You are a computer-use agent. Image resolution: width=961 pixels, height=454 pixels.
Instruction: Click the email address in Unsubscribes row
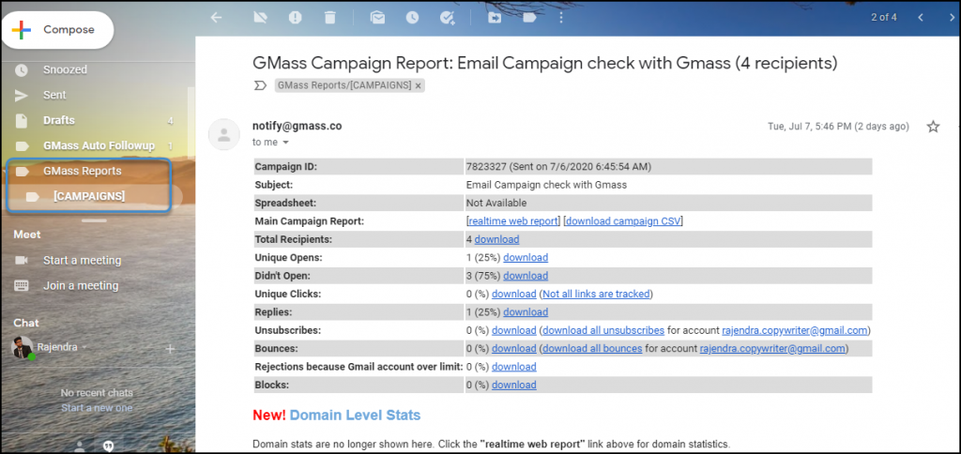pos(795,330)
